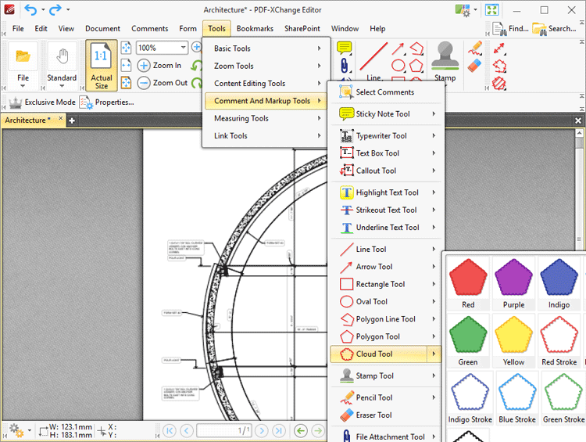
Task: Click the Undo arrow icon
Action: coord(30,9)
